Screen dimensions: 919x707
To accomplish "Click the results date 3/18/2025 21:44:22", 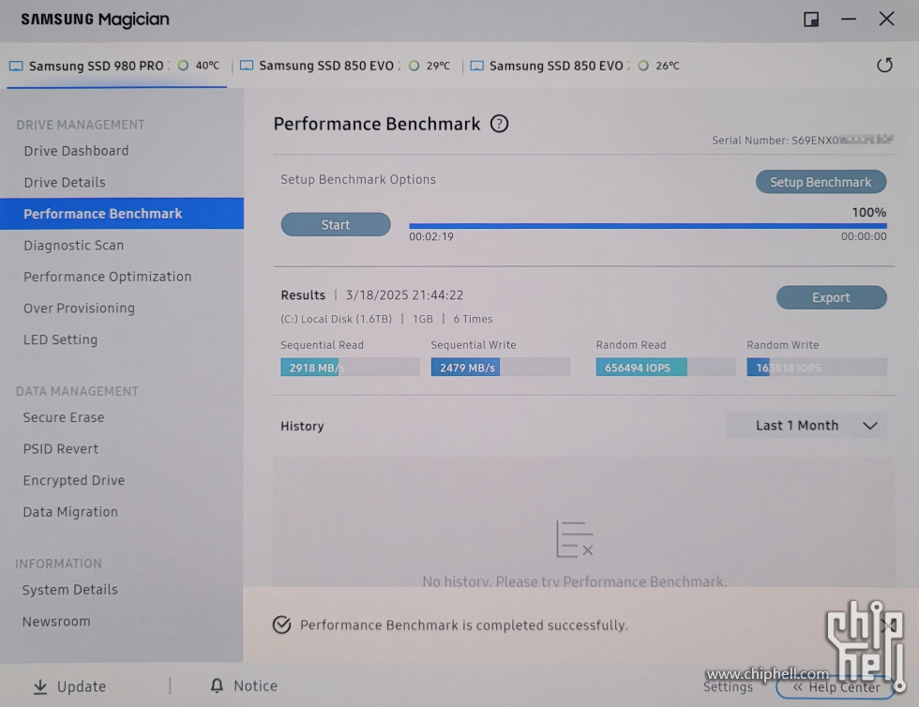I will pos(404,294).
